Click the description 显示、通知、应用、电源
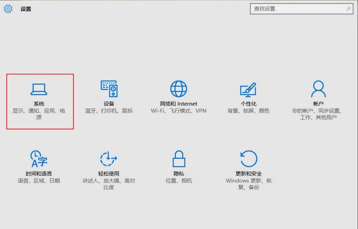358x229 pixels. [39, 114]
